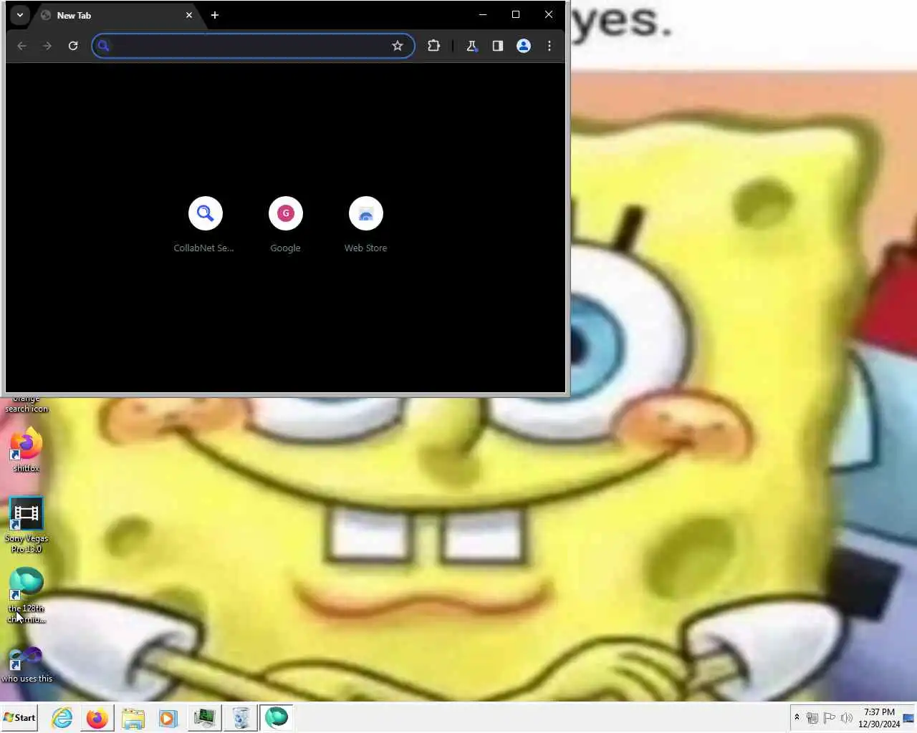
Task: Minimize the browser window
Action: [483, 14]
